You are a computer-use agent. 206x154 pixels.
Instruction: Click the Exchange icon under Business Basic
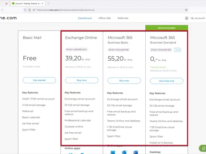[113, 152]
